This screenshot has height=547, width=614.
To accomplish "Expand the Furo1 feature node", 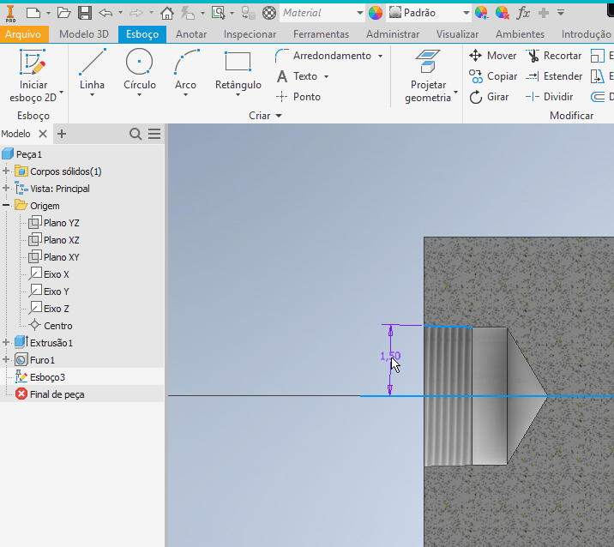I will click(6, 359).
